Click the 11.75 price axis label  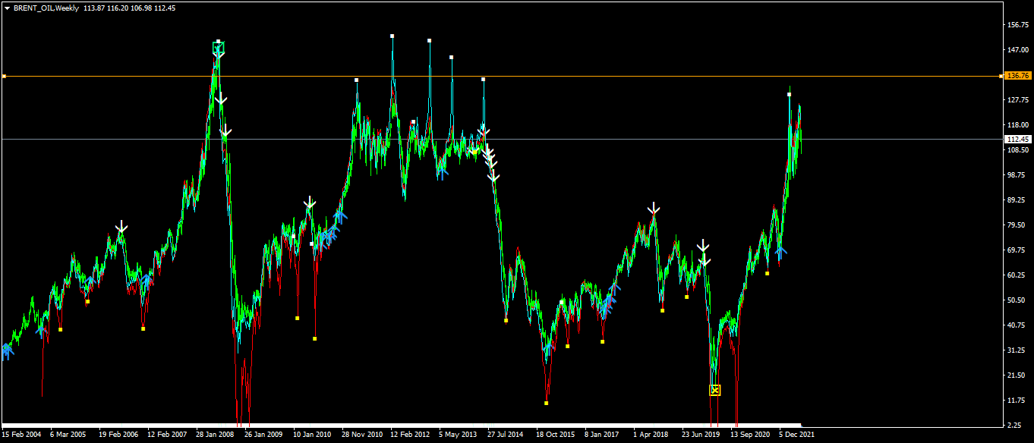click(1017, 400)
